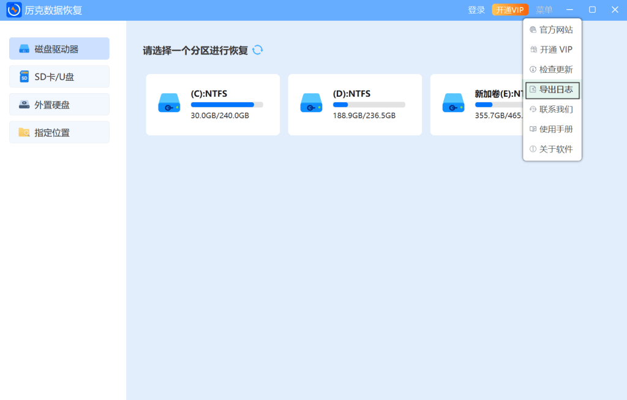The width and height of the screenshot is (627, 400).
Task: Click the drive icon in 磁盘驱动器
Action: 24,49
